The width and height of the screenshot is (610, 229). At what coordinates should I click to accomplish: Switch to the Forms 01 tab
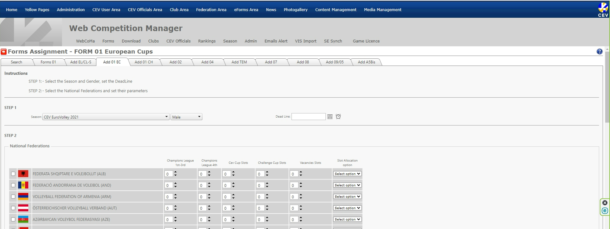click(48, 62)
